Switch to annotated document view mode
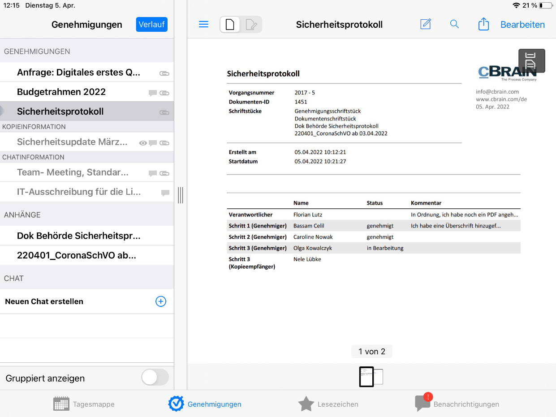 pos(251,25)
